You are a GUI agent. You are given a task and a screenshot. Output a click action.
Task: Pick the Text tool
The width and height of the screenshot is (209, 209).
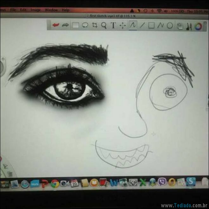point(113,26)
